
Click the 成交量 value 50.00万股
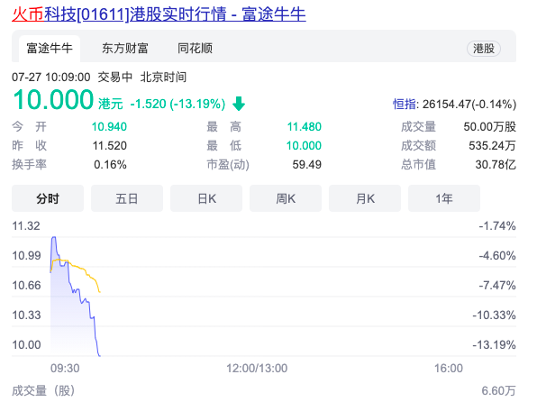[490, 127]
